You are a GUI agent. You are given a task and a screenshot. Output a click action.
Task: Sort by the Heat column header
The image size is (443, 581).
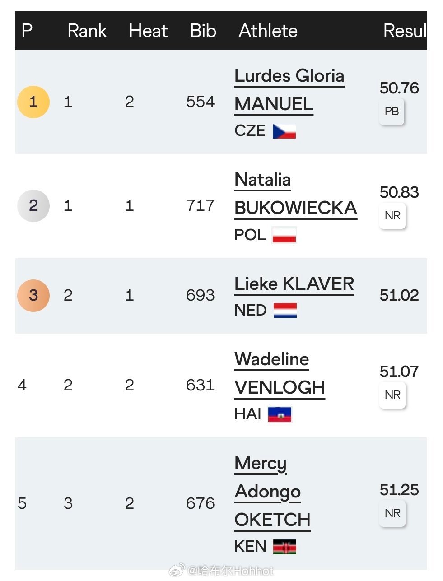pos(148,31)
